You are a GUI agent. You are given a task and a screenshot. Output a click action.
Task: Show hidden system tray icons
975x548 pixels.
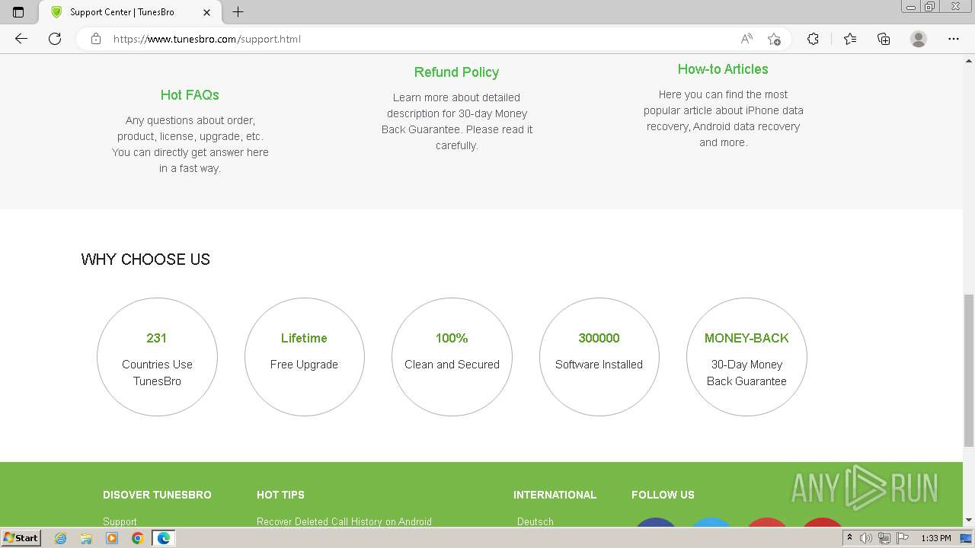(849, 538)
